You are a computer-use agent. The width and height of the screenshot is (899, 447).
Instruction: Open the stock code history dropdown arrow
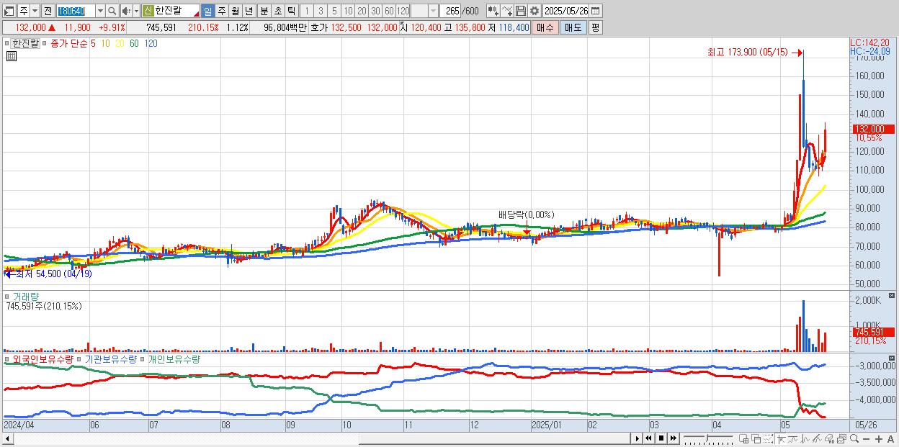pos(101,11)
